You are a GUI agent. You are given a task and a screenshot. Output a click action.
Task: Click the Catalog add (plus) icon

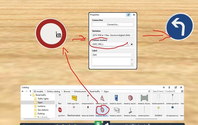tap(164, 87)
